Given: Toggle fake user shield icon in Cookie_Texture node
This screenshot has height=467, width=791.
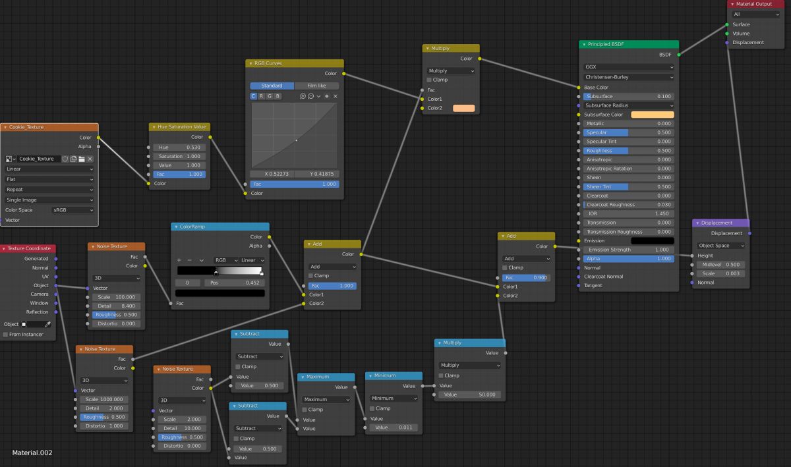Looking at the screenshot, I should [x=65, y=159].
